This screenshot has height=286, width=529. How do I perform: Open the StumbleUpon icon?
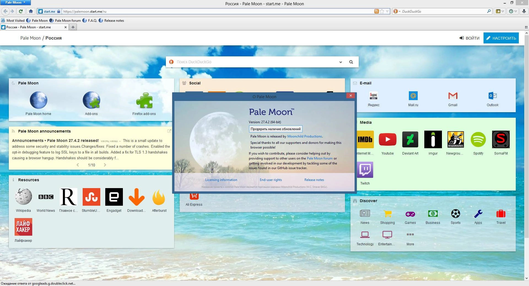click(x=91, y=197)
